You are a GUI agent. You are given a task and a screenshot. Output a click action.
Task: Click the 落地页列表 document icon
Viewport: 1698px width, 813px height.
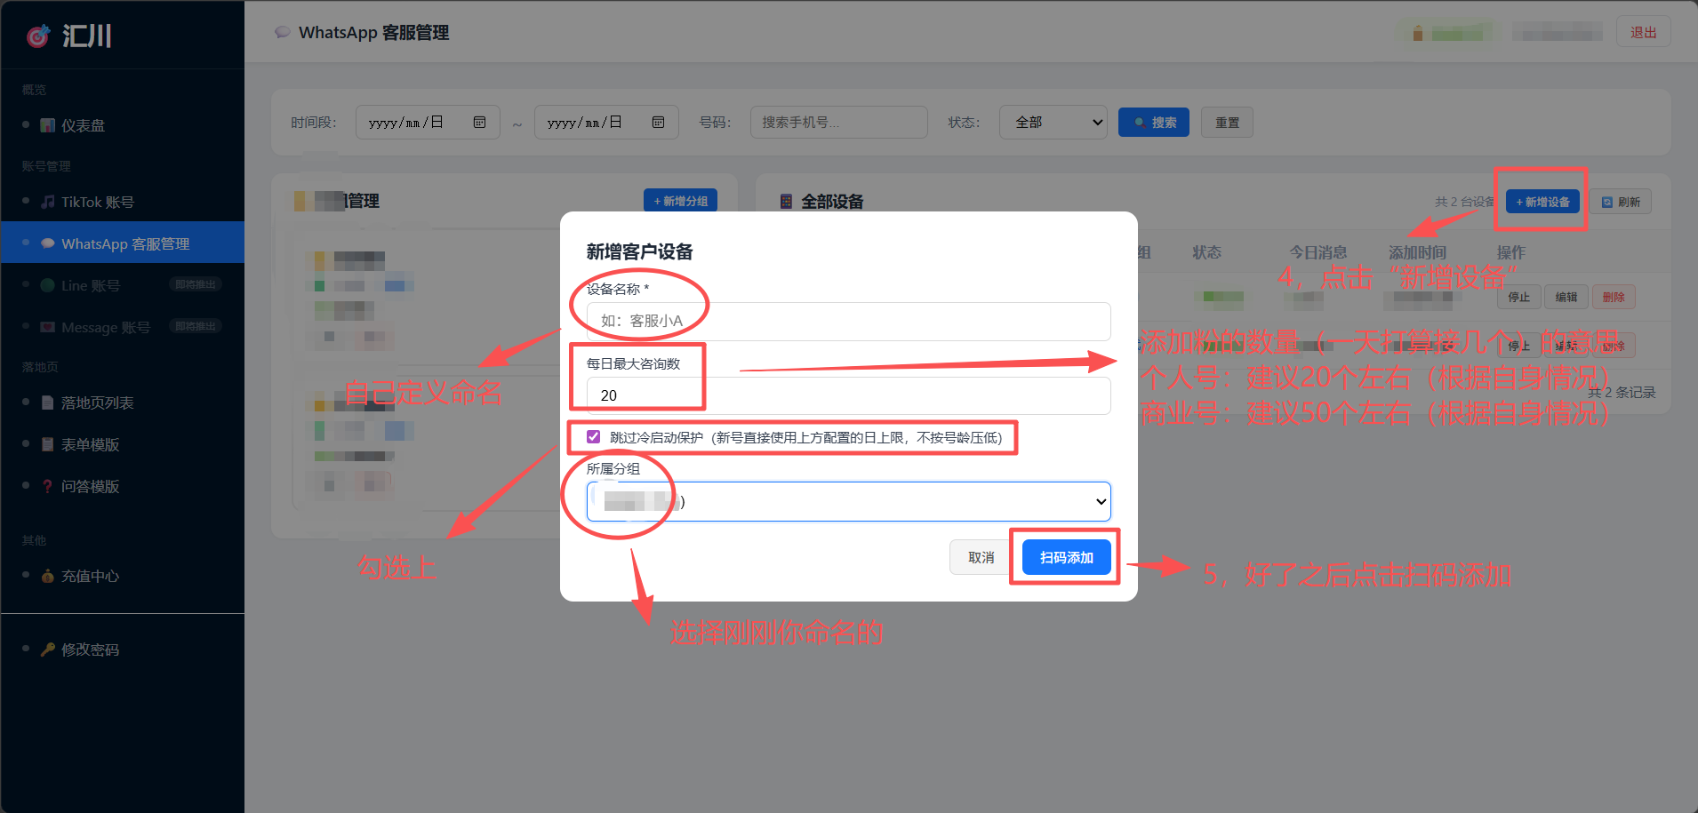point(48,403)
